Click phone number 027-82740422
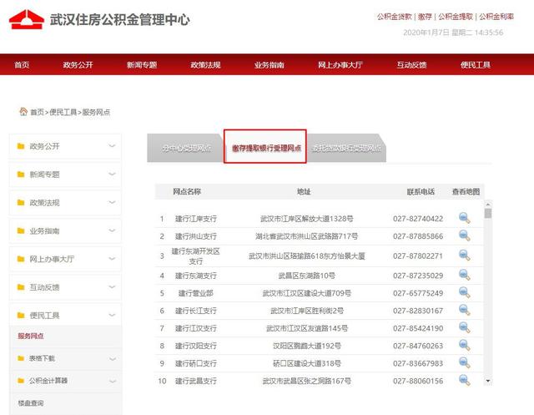 pyautogui.click(x=418, y=219)
